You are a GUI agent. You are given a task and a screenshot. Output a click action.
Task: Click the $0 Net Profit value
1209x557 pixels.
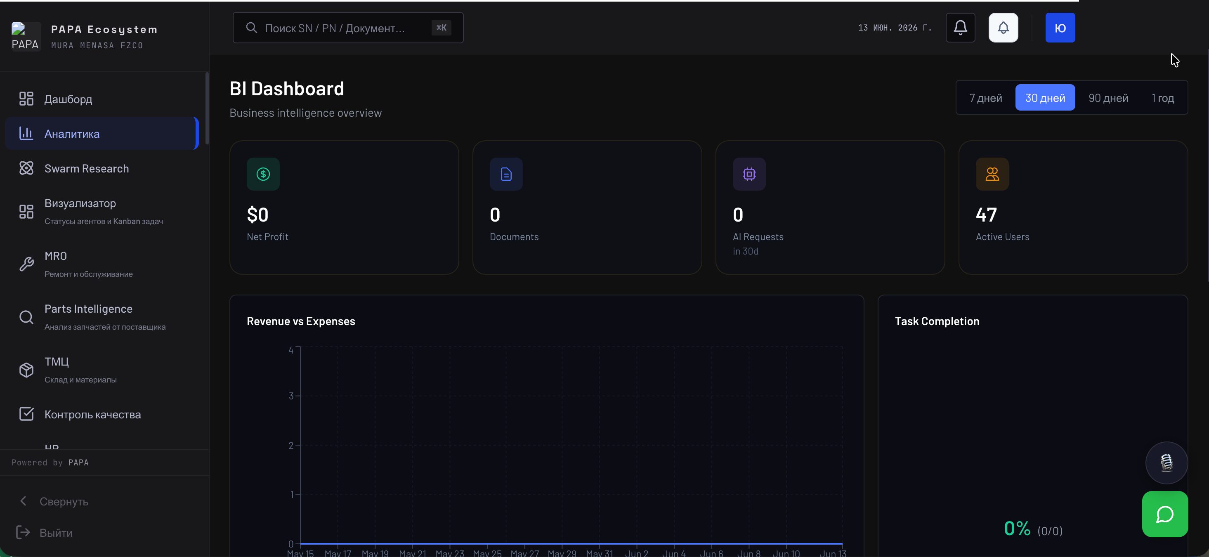[257, 215]
